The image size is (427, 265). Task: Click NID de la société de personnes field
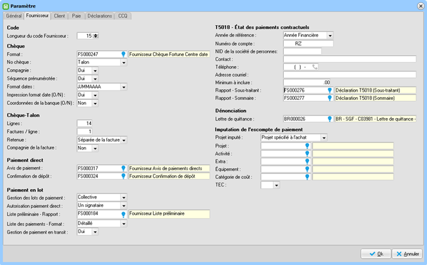click(303, 51)
